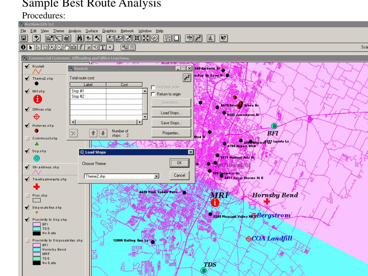Select the magnifier Zoom Out tool
The image size is (368, 276).
coord(59,47)
